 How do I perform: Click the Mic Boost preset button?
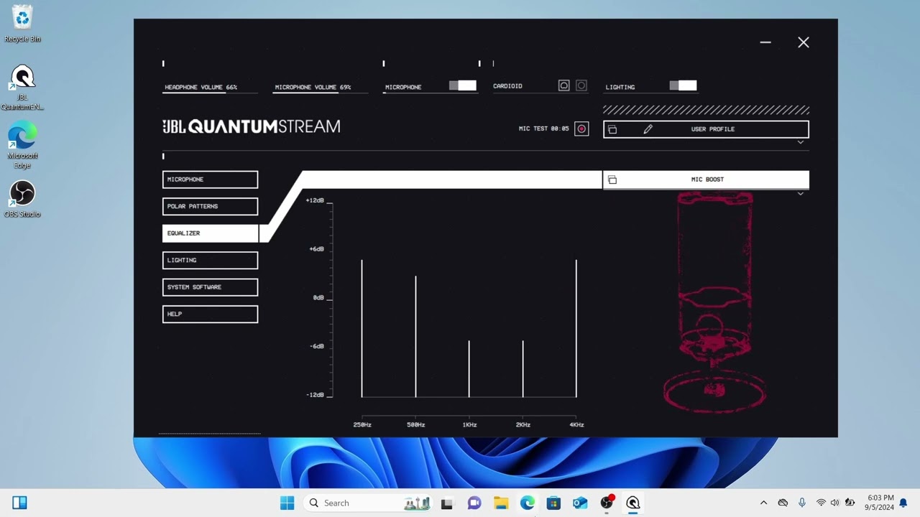(706, 180)
